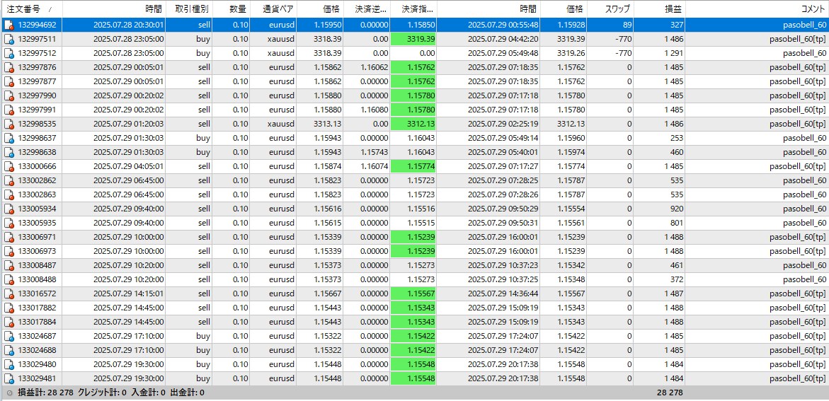Click the profit value 253

click(x=676, y=139)
